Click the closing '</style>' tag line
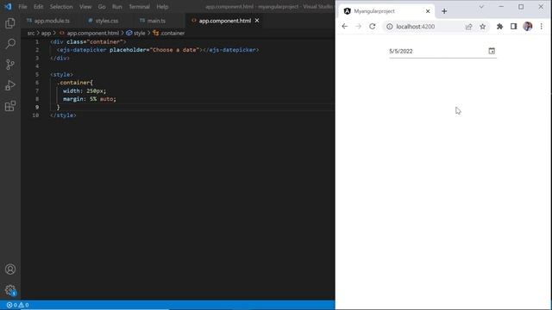The image size is (552, 310). point(63,115)
